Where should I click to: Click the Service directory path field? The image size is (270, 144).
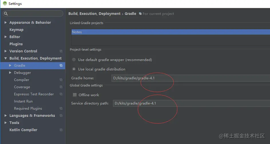click(191, 103)
